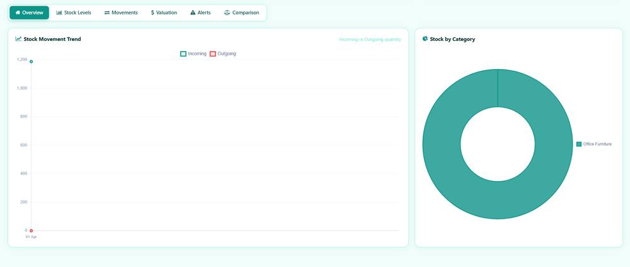The image size is (630, 267).
Task: Click the exchange arrows icon beside Movements
Action: [107, 13]
